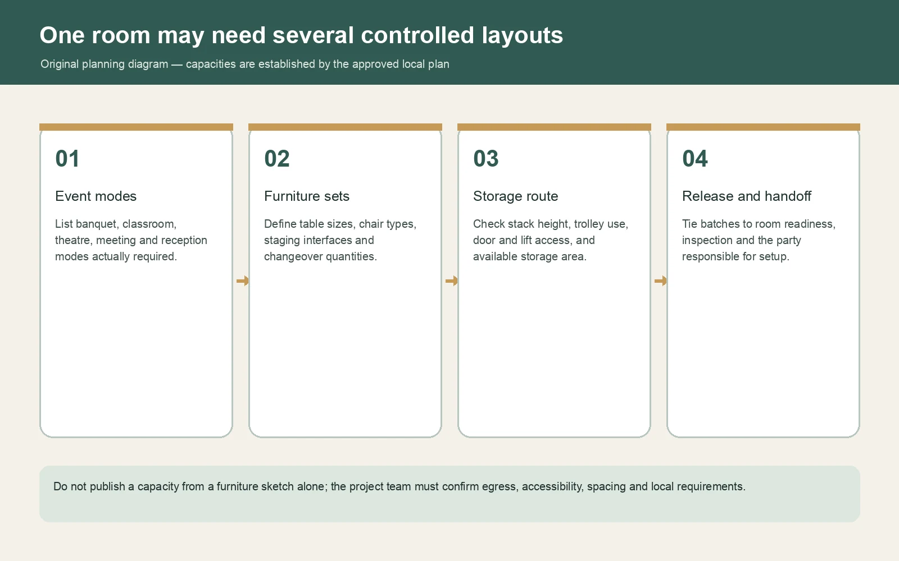
Task: Select the 'Check stack height, trolley use' text
Action: [551, 240]
